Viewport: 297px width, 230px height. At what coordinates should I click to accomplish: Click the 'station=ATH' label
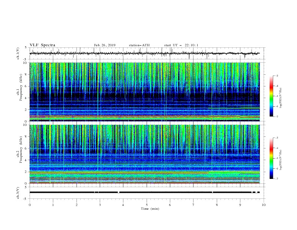[139, 45]
